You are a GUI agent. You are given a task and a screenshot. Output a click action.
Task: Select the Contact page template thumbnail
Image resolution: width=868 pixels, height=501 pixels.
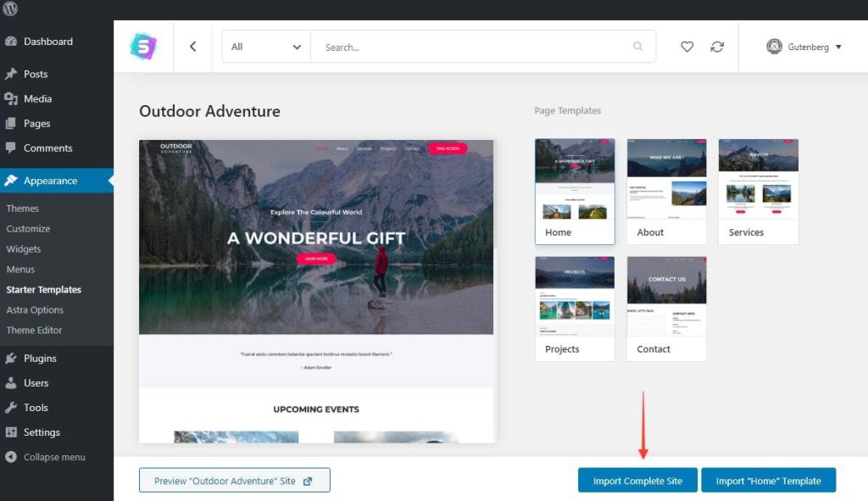(665, 307)
